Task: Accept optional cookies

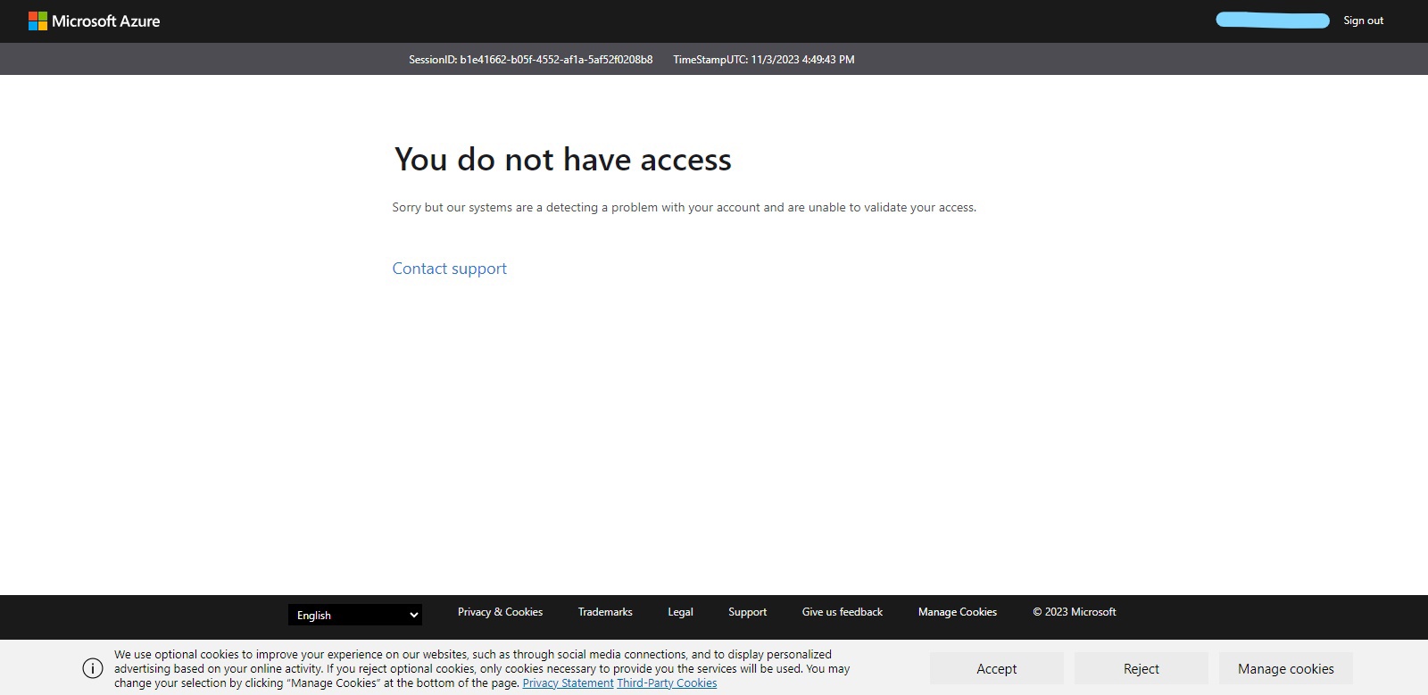Action: coord(997,668)
